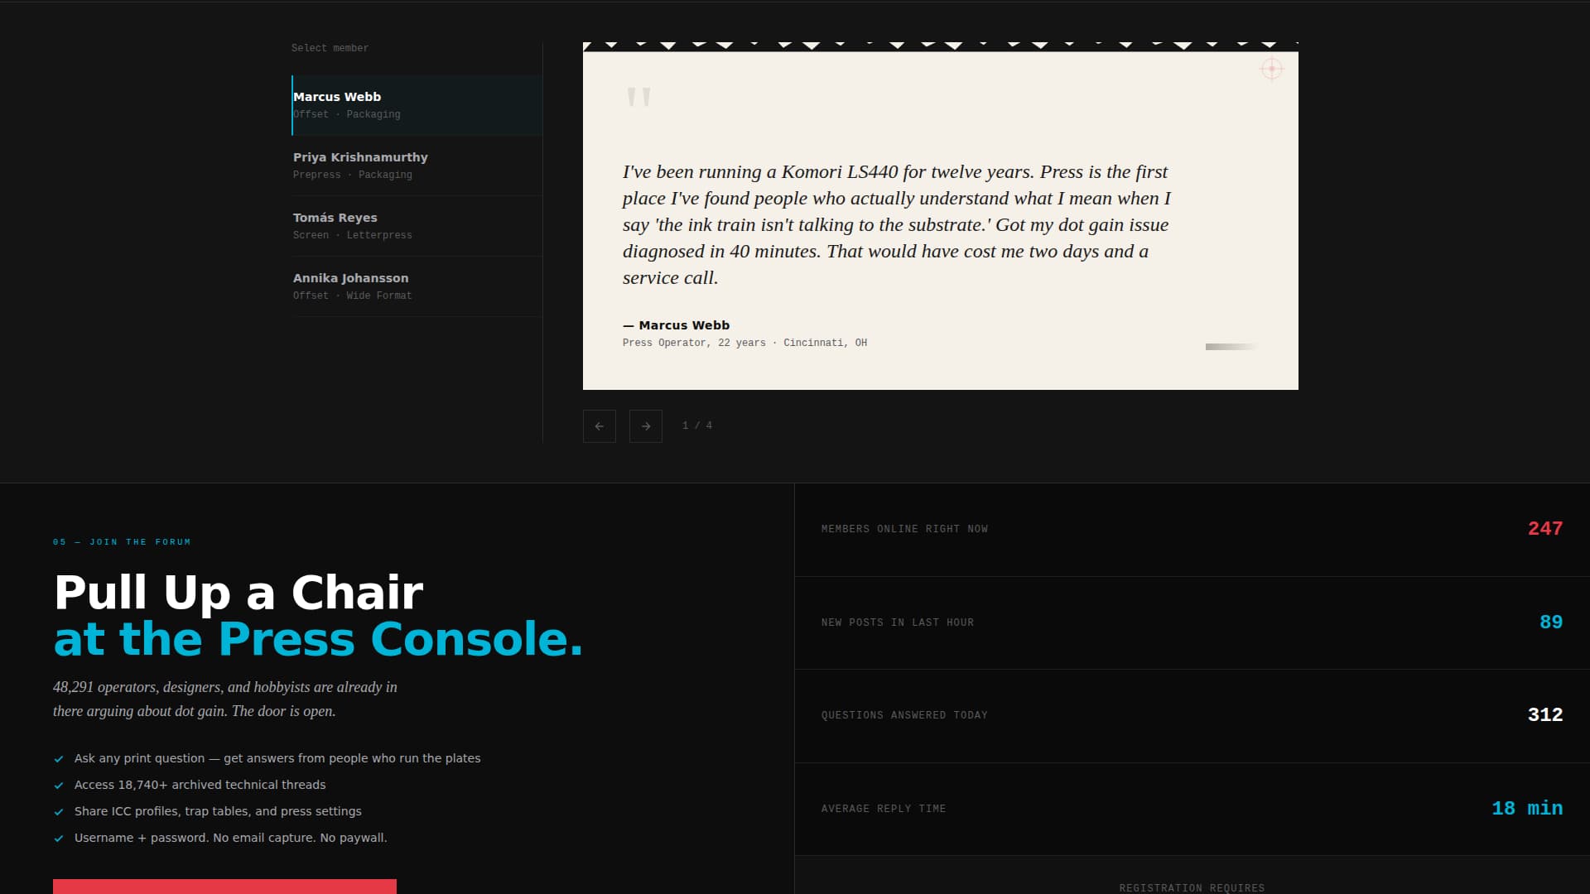Image resolution: width=1590 pixels, height=894 pixels.
Task: Click 'Username + password. No email capture' text
Action: point(230,838)
